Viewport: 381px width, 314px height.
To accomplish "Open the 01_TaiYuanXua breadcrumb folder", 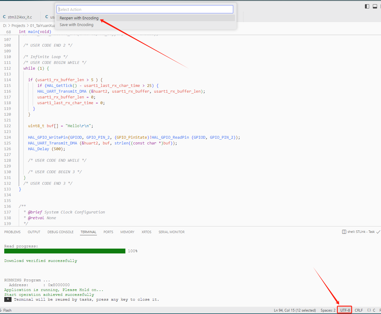I will [42, 26].
